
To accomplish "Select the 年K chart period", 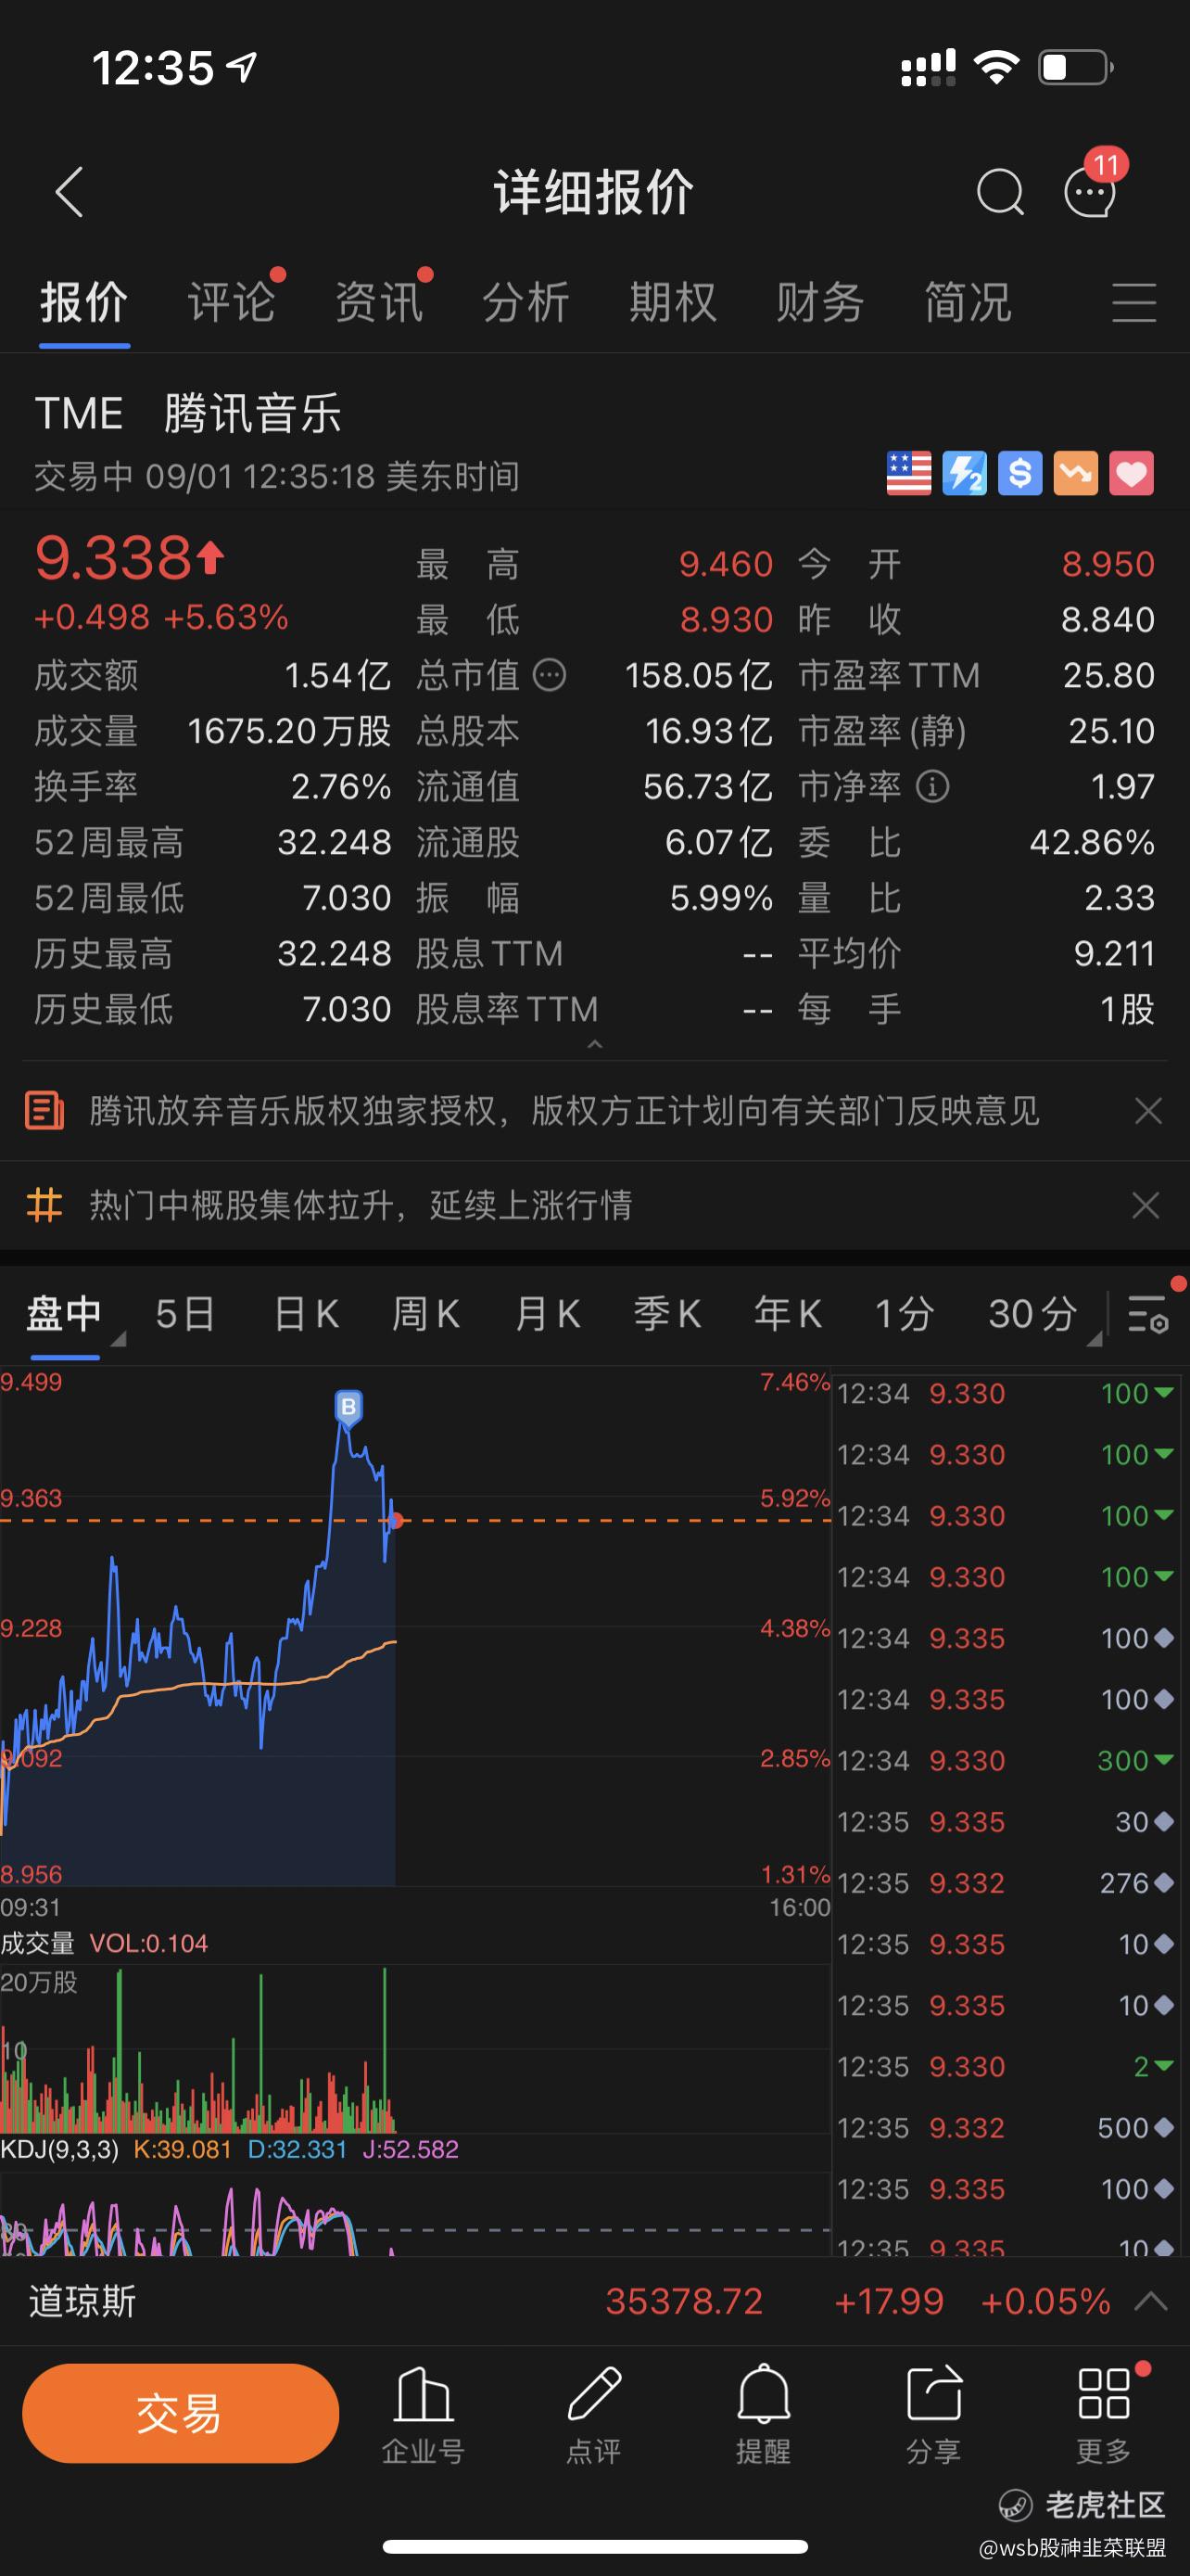I will pos(789,1314).
